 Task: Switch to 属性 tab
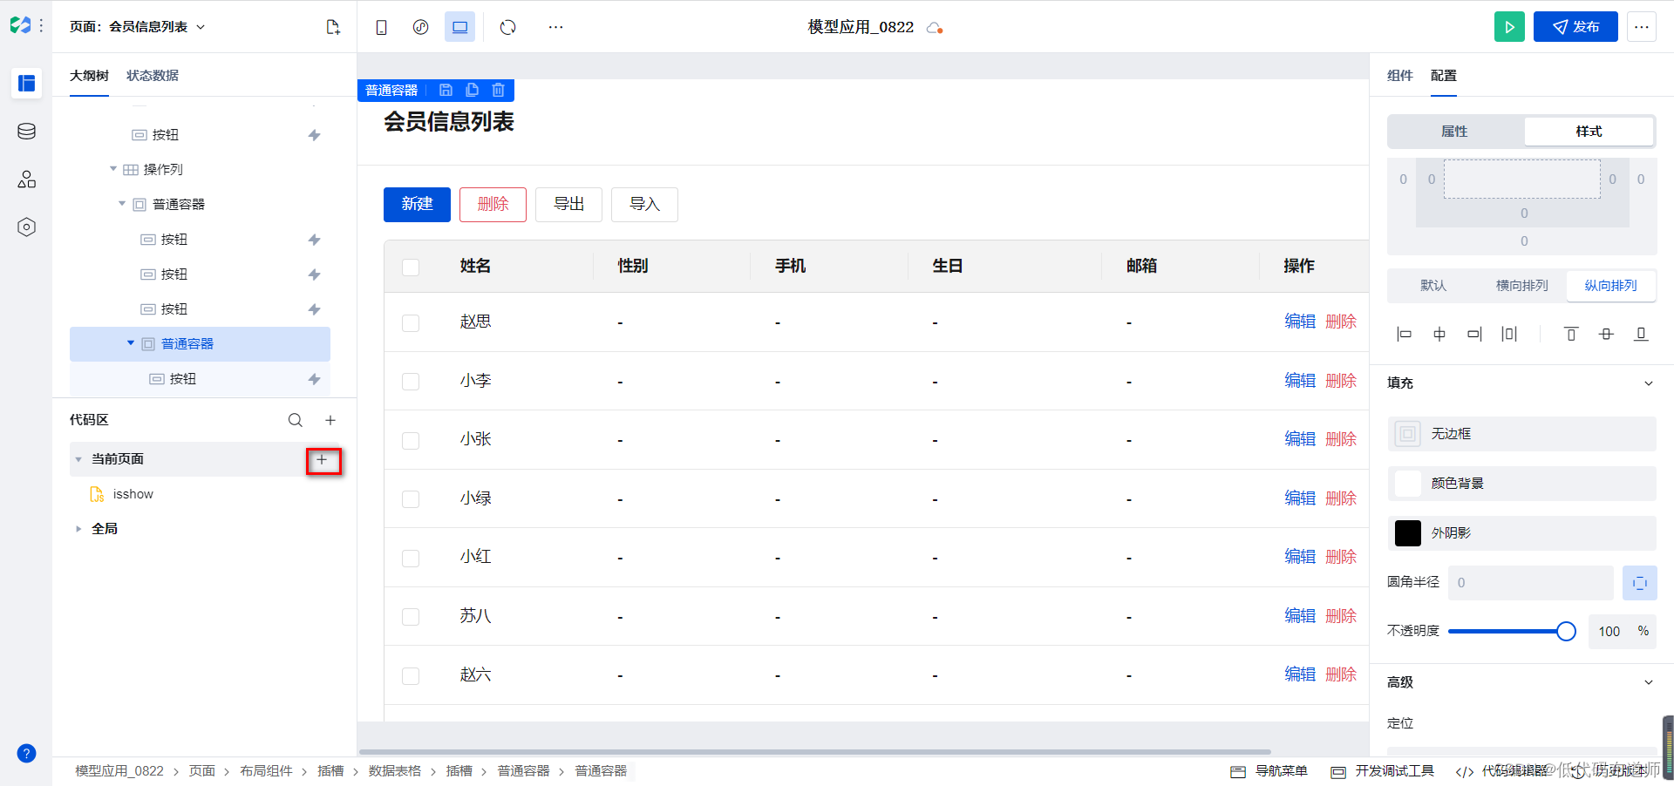[1454, 132]
